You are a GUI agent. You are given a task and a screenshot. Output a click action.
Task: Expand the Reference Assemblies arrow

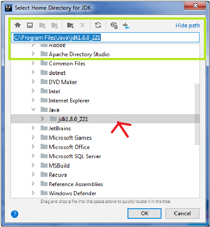[x=33, y=183]
